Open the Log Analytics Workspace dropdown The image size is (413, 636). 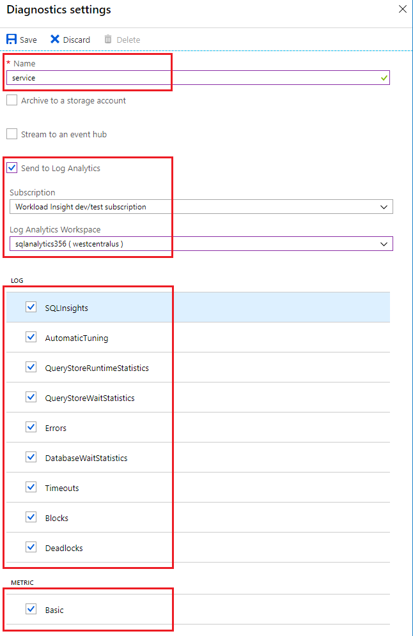[383, 243]
